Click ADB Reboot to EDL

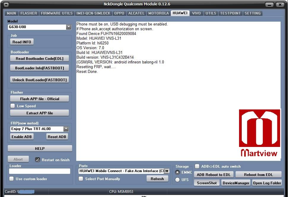coord(214,174)
